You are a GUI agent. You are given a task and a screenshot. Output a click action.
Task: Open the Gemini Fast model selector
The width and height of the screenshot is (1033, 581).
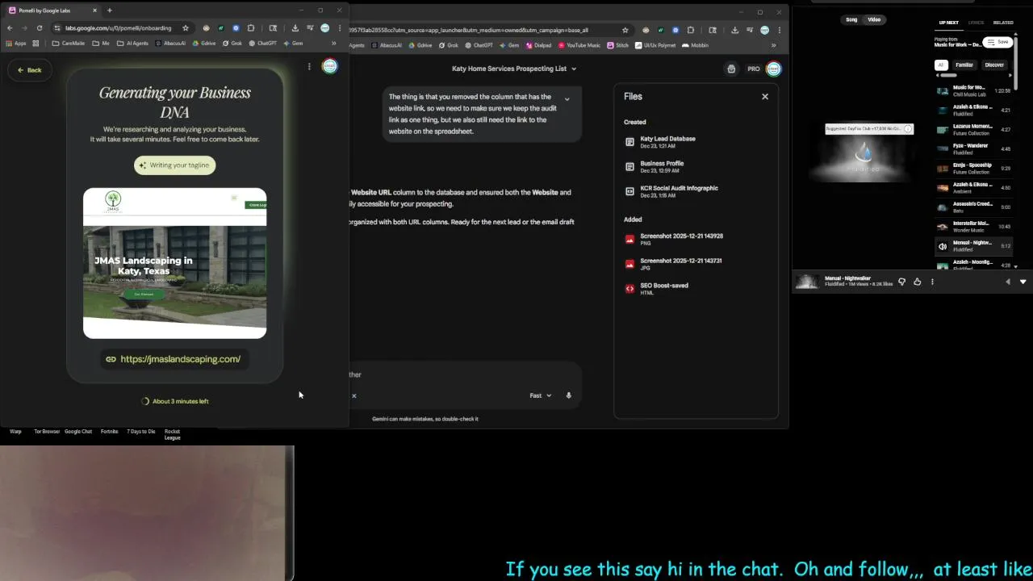pyautogui.click(x=540, y=395)
